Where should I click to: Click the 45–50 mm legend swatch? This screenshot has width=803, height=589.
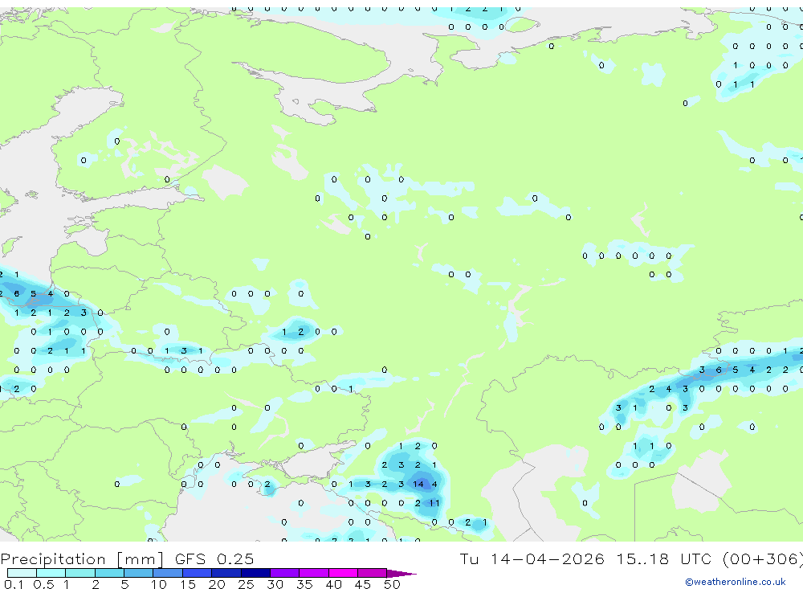click(x=373, y=573)
